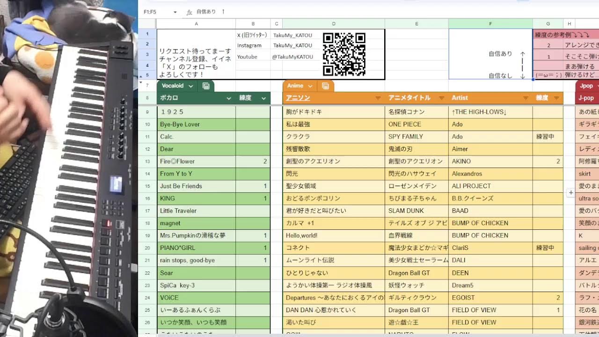Select column G header
Viewport: 599px width, 337px height.
tap(548, 23)
